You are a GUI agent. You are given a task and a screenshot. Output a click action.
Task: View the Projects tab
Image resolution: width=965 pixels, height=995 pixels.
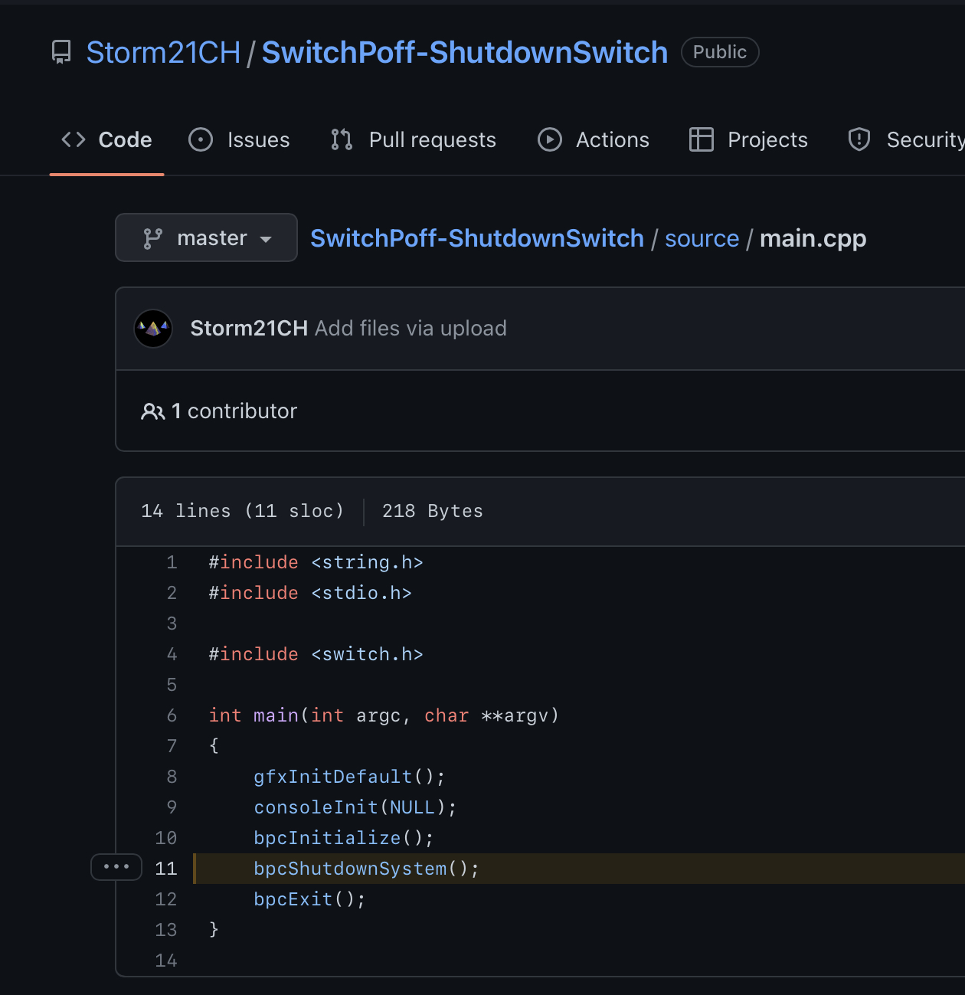pyautogui.click(x=748, y=139)
